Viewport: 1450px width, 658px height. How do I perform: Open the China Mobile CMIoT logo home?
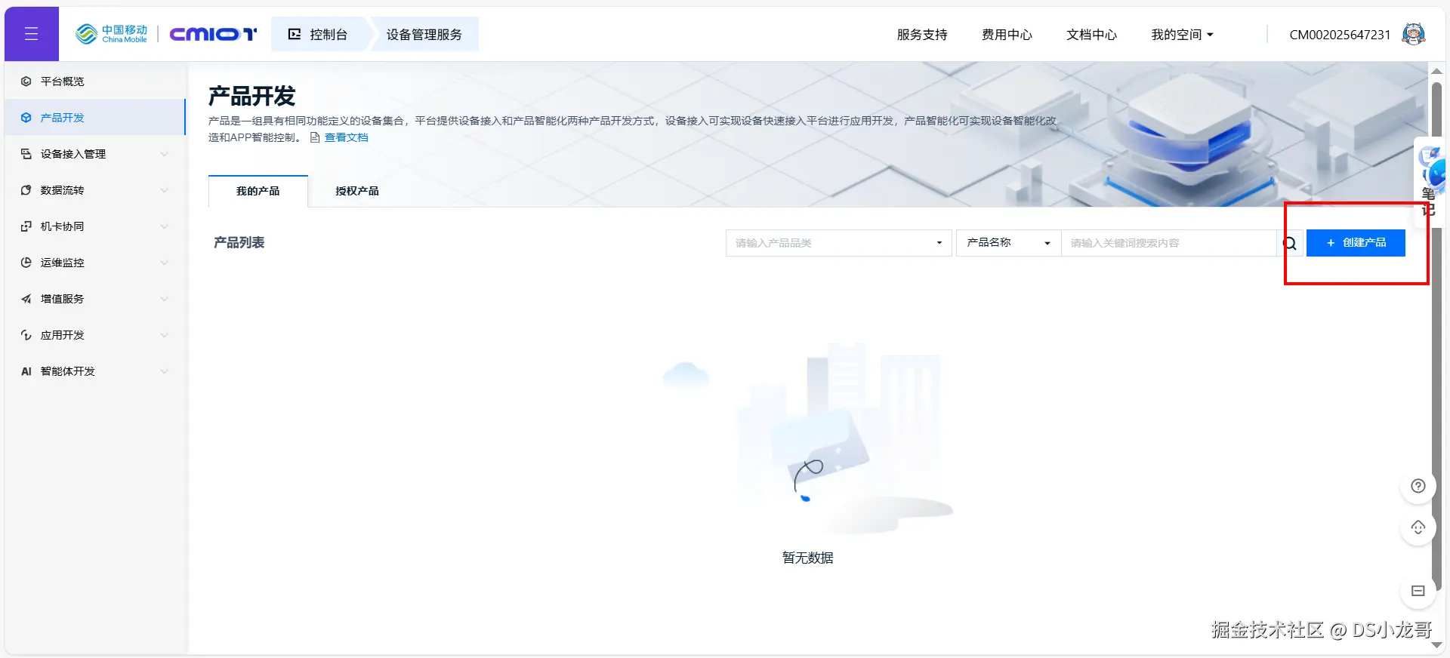click(x=166, y=34)
